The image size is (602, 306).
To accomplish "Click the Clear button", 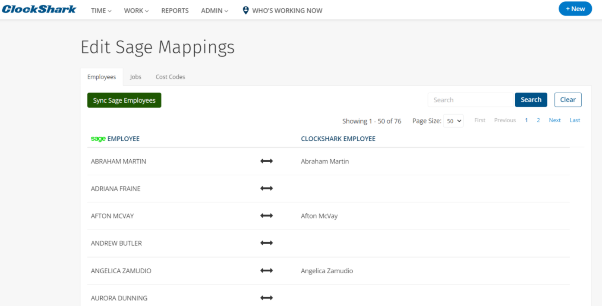I will coord(568,100).
